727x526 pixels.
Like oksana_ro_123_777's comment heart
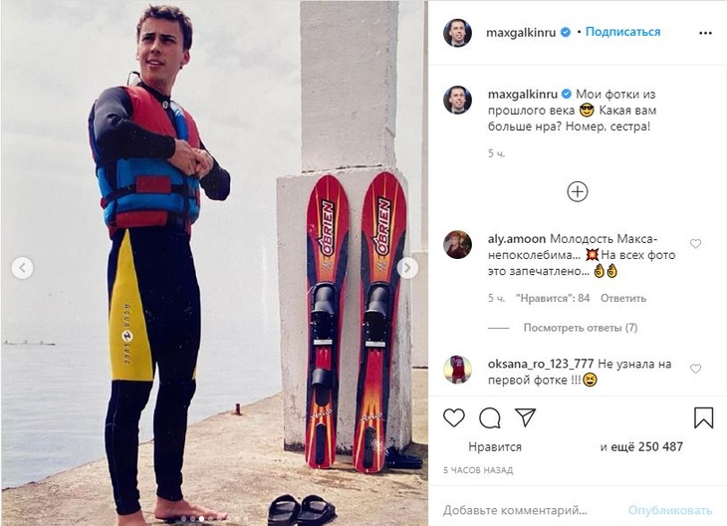695,369
